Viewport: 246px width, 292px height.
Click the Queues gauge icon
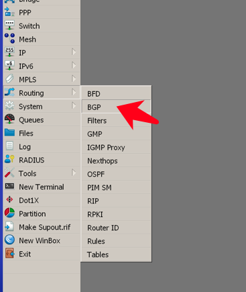(x=9, y=119)
